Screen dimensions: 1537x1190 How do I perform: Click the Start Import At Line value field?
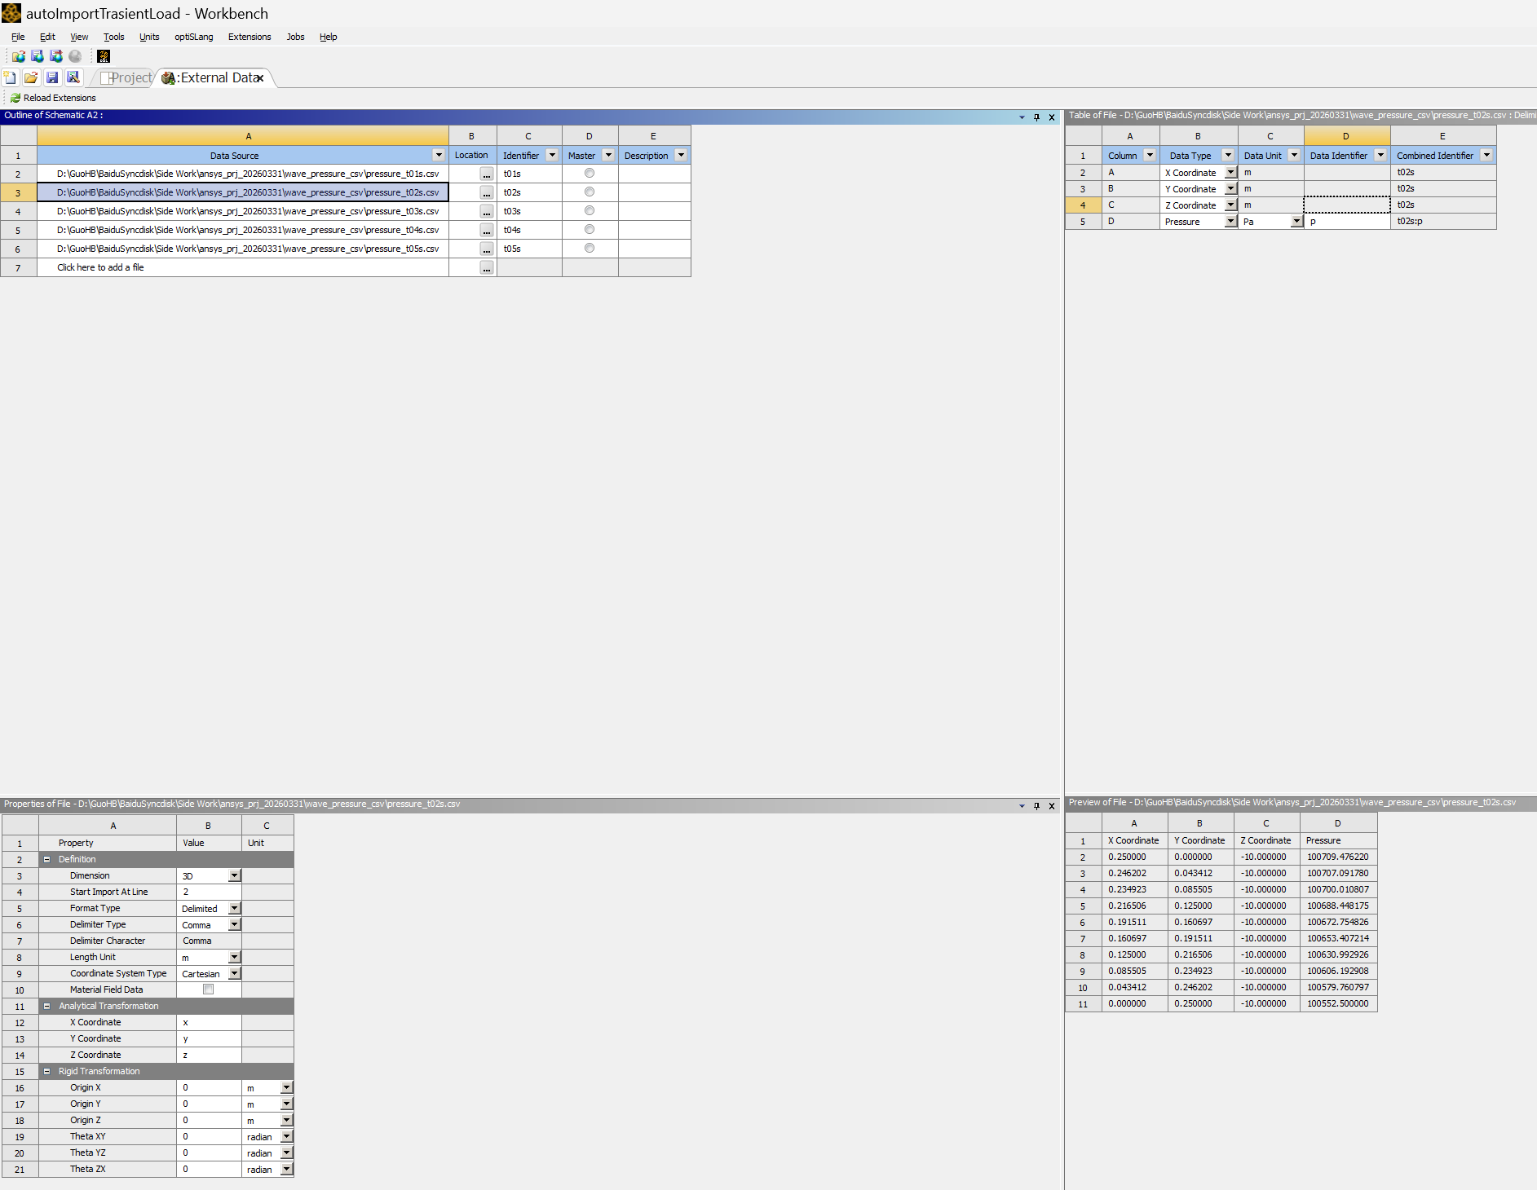[209, 892]
